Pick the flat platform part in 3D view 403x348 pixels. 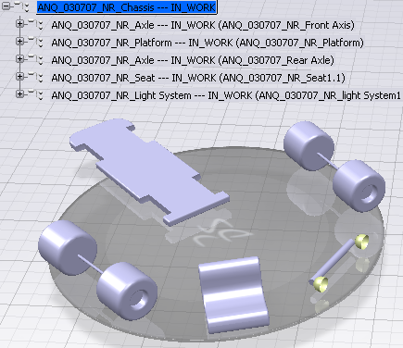tap(149, 171)
